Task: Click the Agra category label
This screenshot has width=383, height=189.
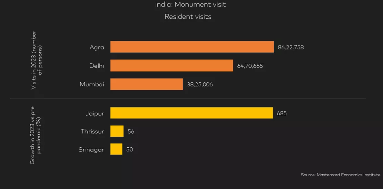Action: pos(97,48)
